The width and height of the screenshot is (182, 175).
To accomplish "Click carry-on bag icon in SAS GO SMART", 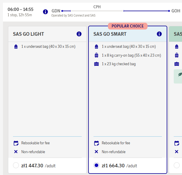I will (x=96, y=55).
